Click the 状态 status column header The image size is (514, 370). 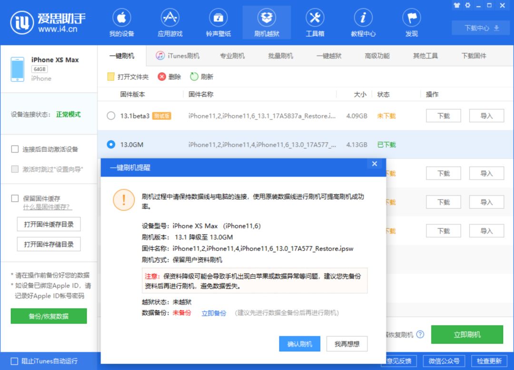(x=384, y=94)
